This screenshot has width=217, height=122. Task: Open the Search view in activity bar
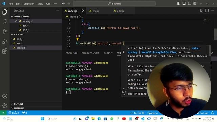pos(5,22)
